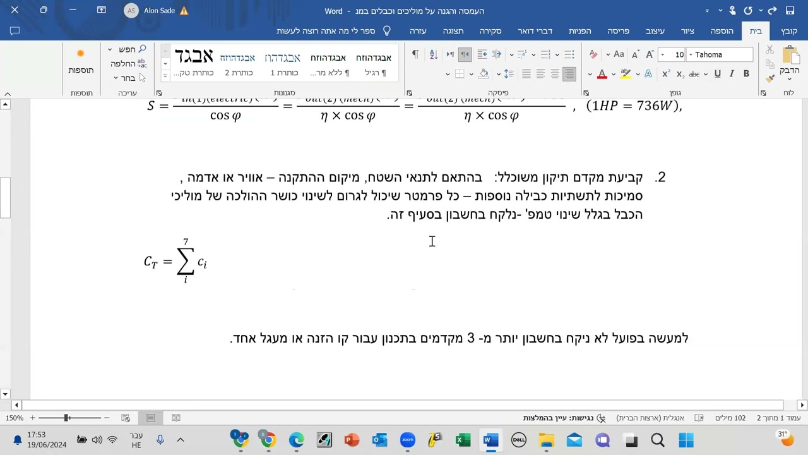
Task: Toggle right-to-left text direction button
Action: pos(465,54)
